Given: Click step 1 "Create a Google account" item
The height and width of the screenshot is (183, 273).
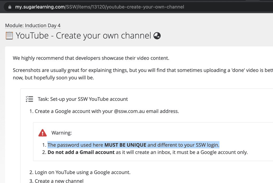Looking at the screenshot, I should [x=107, y=111].
